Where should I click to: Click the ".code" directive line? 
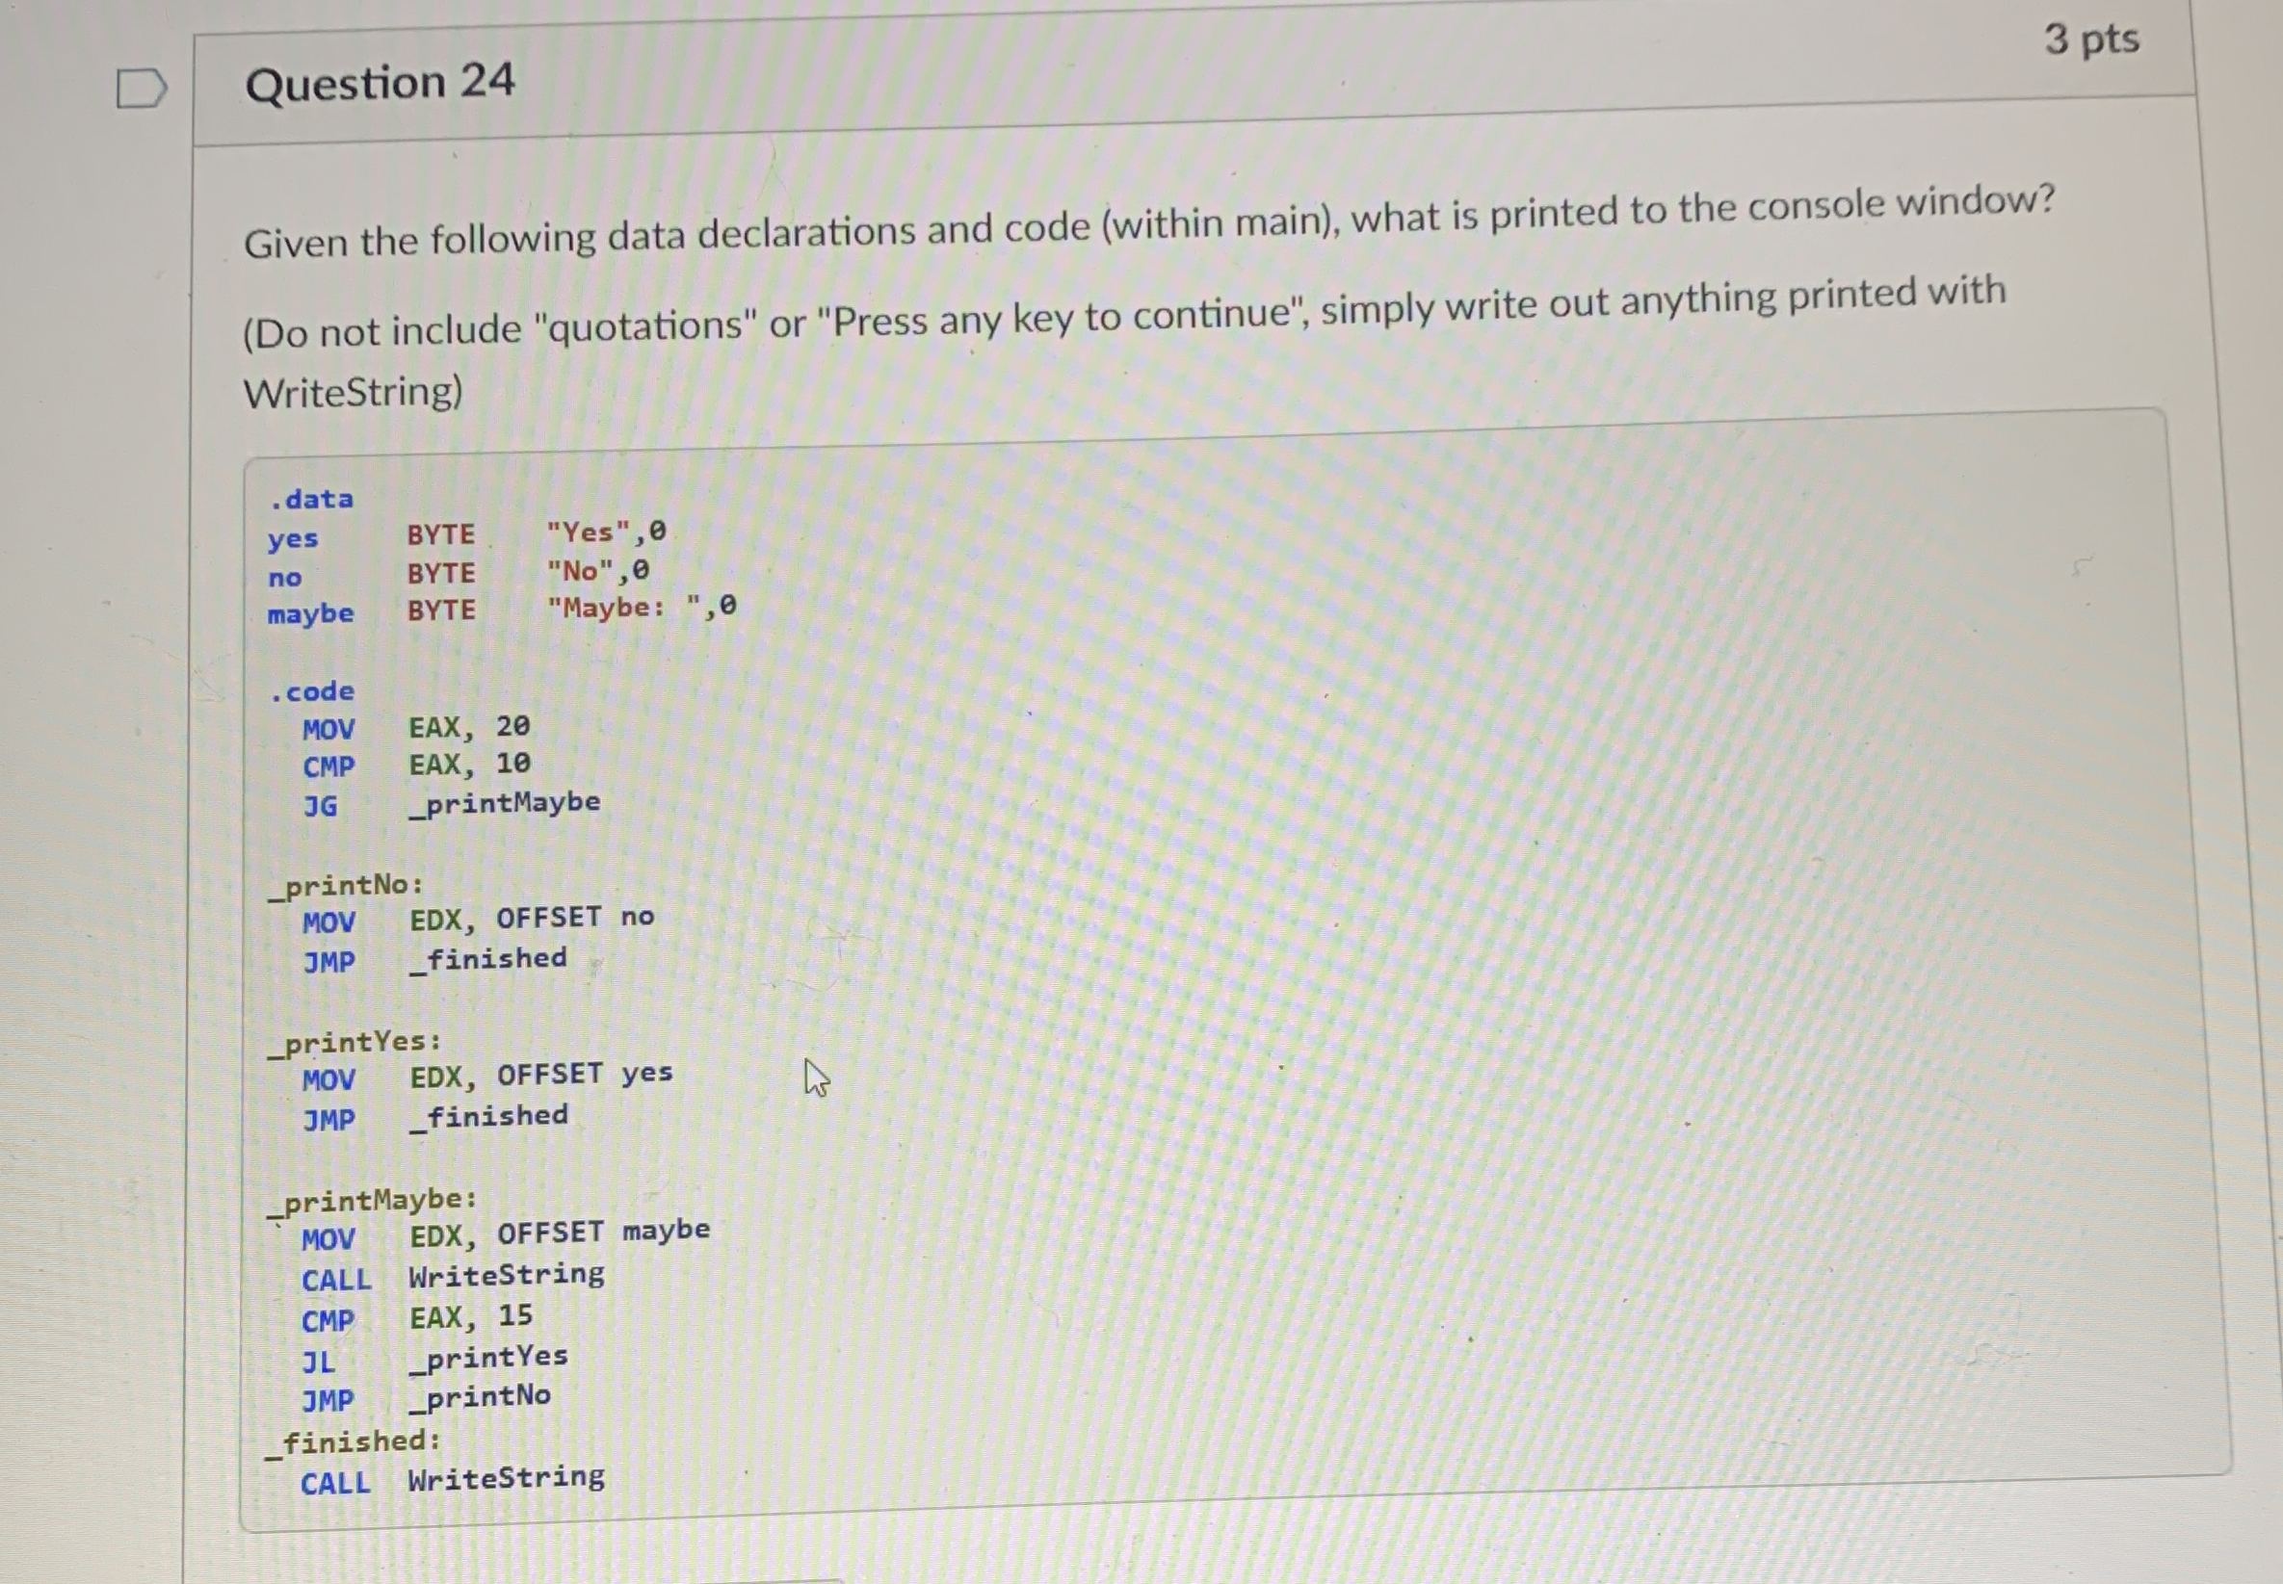tap(312, 690)
